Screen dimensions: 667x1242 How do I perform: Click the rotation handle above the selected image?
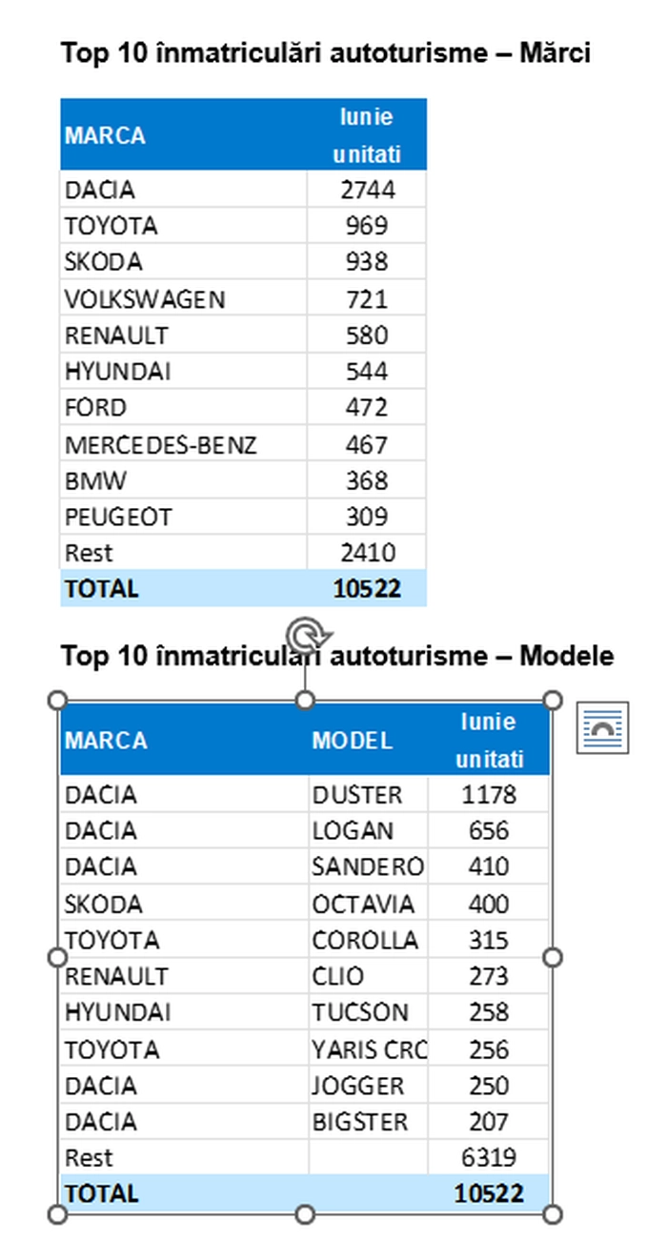(305, 634)
